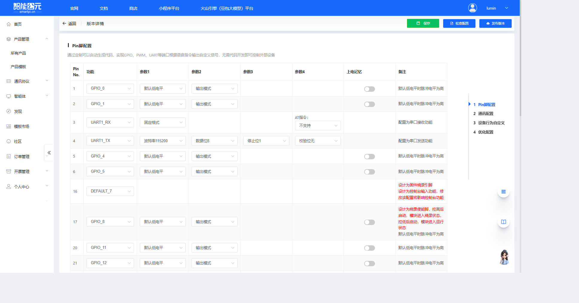
Task: Open the floating book documentation icon
Action: pos(503,222)
